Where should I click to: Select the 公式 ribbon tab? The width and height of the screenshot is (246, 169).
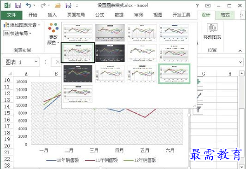pyautogui.click(x=100, y=15)
